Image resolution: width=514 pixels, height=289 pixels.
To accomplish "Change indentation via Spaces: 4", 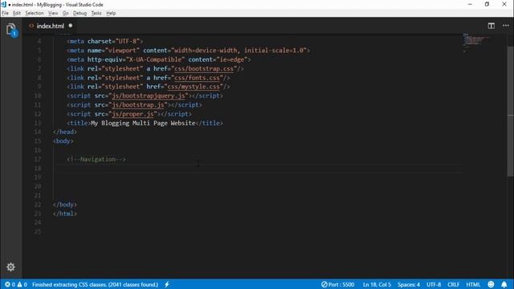I will [x=409, y=284].
